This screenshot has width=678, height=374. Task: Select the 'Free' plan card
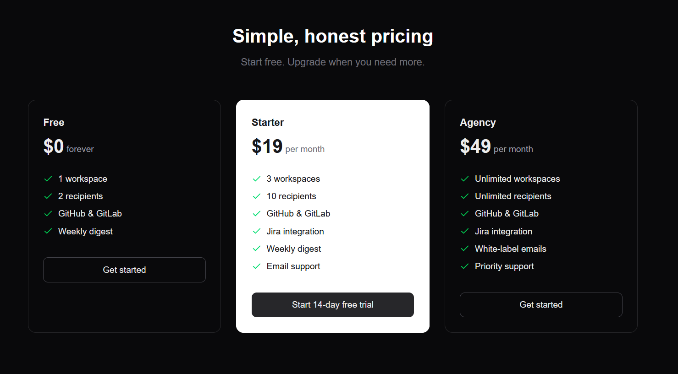tap(124, 215)
